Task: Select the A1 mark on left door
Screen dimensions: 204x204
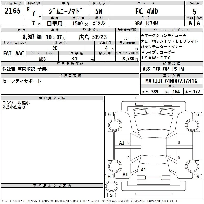Action: pos(122,143)
